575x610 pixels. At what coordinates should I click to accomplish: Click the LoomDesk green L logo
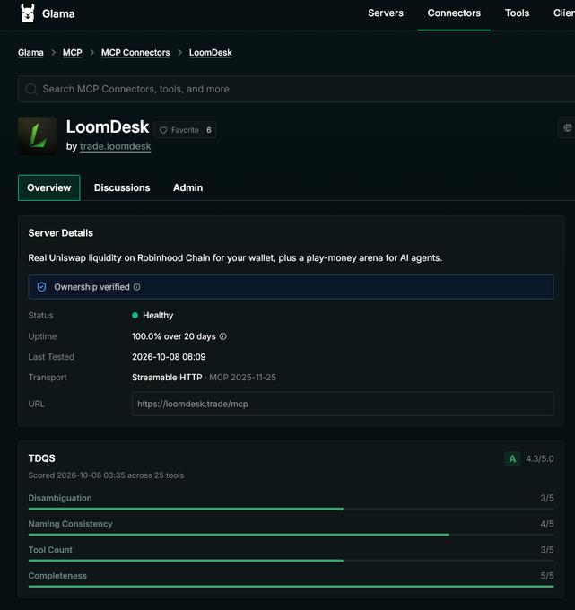coord(38,136)
